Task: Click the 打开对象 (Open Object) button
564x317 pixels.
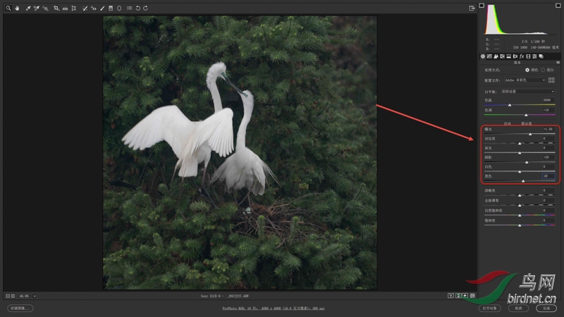Action: pyautogui.click(x=489, y=308)
